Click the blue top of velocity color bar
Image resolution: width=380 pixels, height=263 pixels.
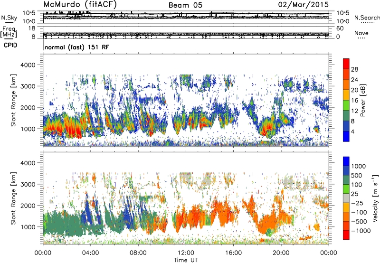[x=346, y=161]
